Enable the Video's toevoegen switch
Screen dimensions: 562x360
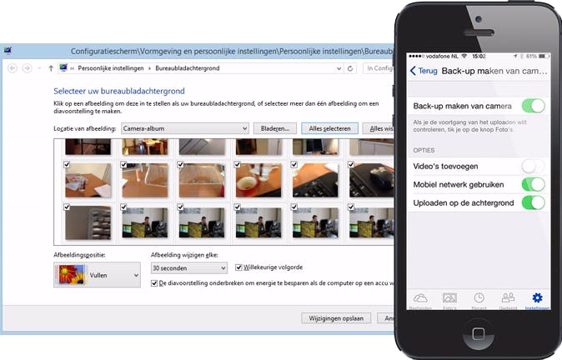(534, 166)
